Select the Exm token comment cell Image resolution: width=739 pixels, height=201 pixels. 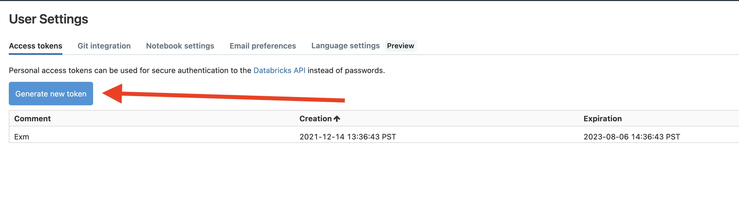point(22,137)
